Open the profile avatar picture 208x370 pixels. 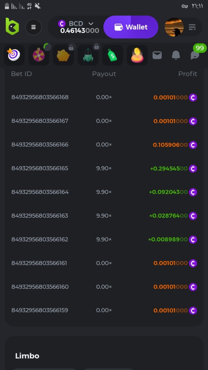[x=174, y=27]
